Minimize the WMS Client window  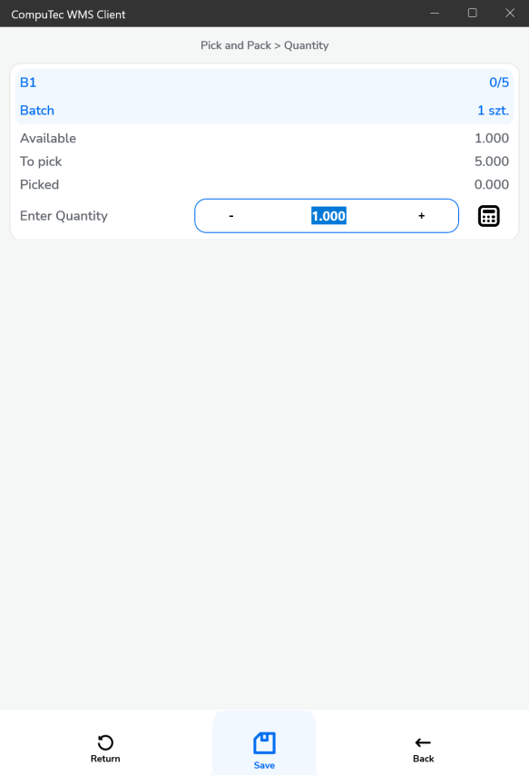pos(435,13)
